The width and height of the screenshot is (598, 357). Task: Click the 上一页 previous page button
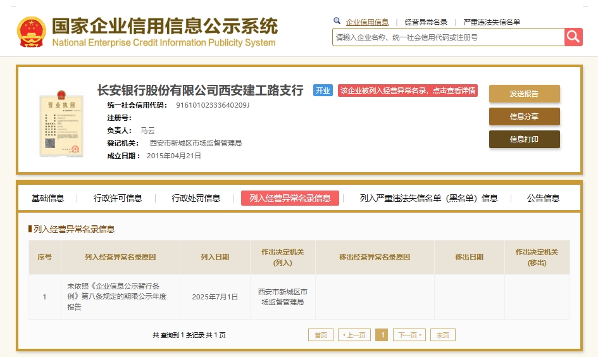click(354, 335)
